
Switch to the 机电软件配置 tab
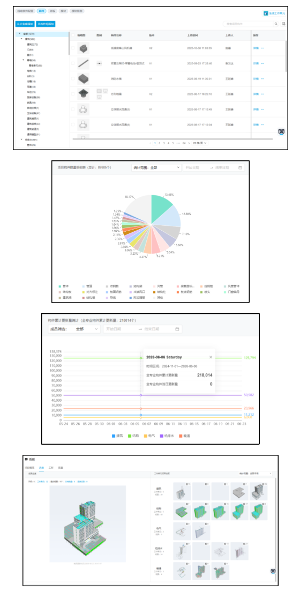(x=26, y=11)
